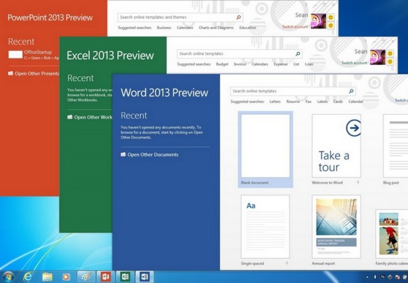Click Open Other Documents in Word
This screenshot has height=283, width=408.
point(152,155)
